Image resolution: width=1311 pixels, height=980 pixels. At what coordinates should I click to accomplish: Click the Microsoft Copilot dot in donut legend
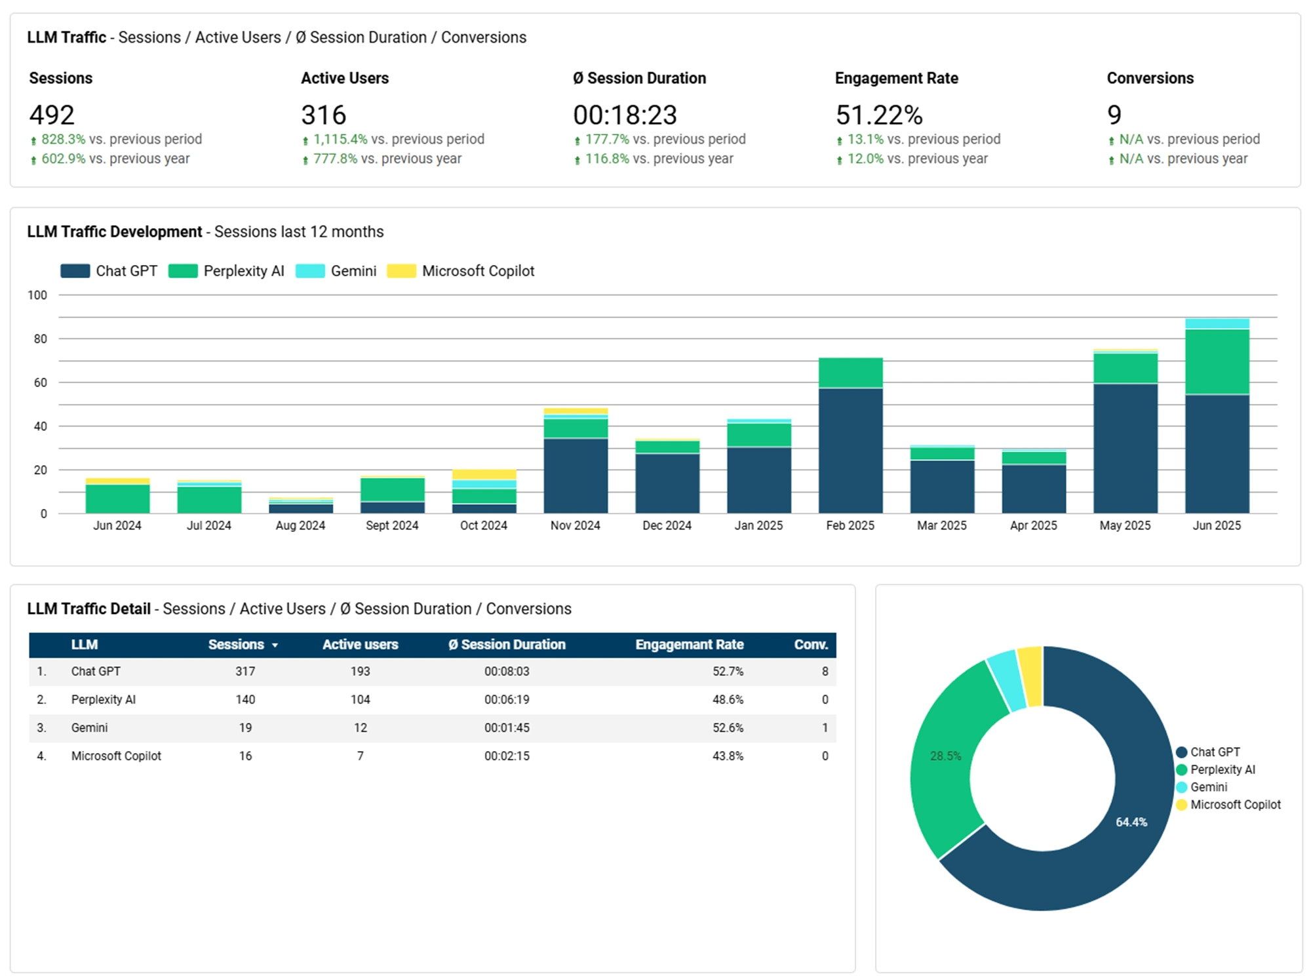point(1182,805)
